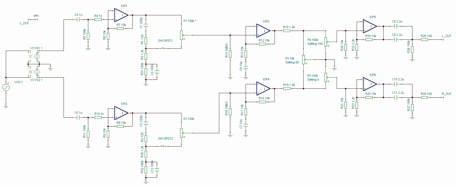456x188 pixels.
Task: Select potentiometer P1 100k
Action: click(181, 35)
